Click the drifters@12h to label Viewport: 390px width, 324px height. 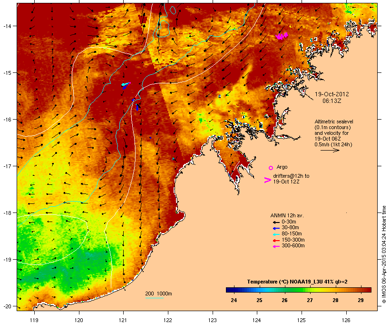(291, 176)
